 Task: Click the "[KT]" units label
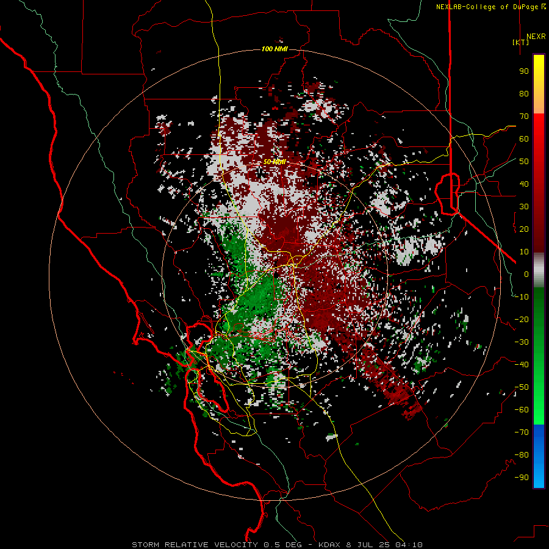coord(521,42)
